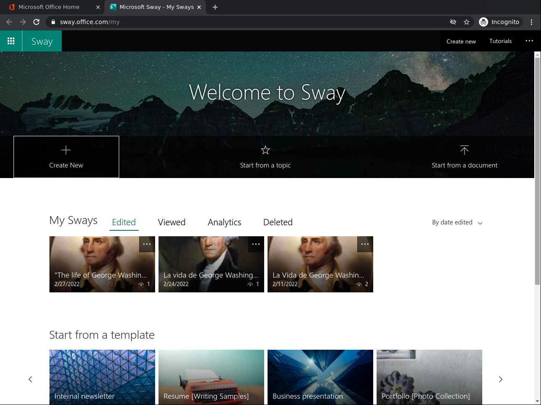The width and height of the screenshot is (541, 405).
Task: Open more options on 2/27/2022 Sway card
Action: click(x=147, y=244)
